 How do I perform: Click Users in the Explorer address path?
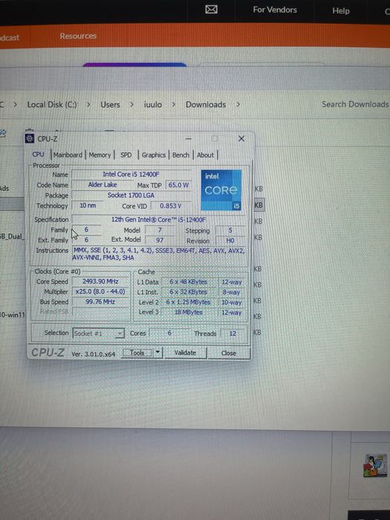click(110, 105)
